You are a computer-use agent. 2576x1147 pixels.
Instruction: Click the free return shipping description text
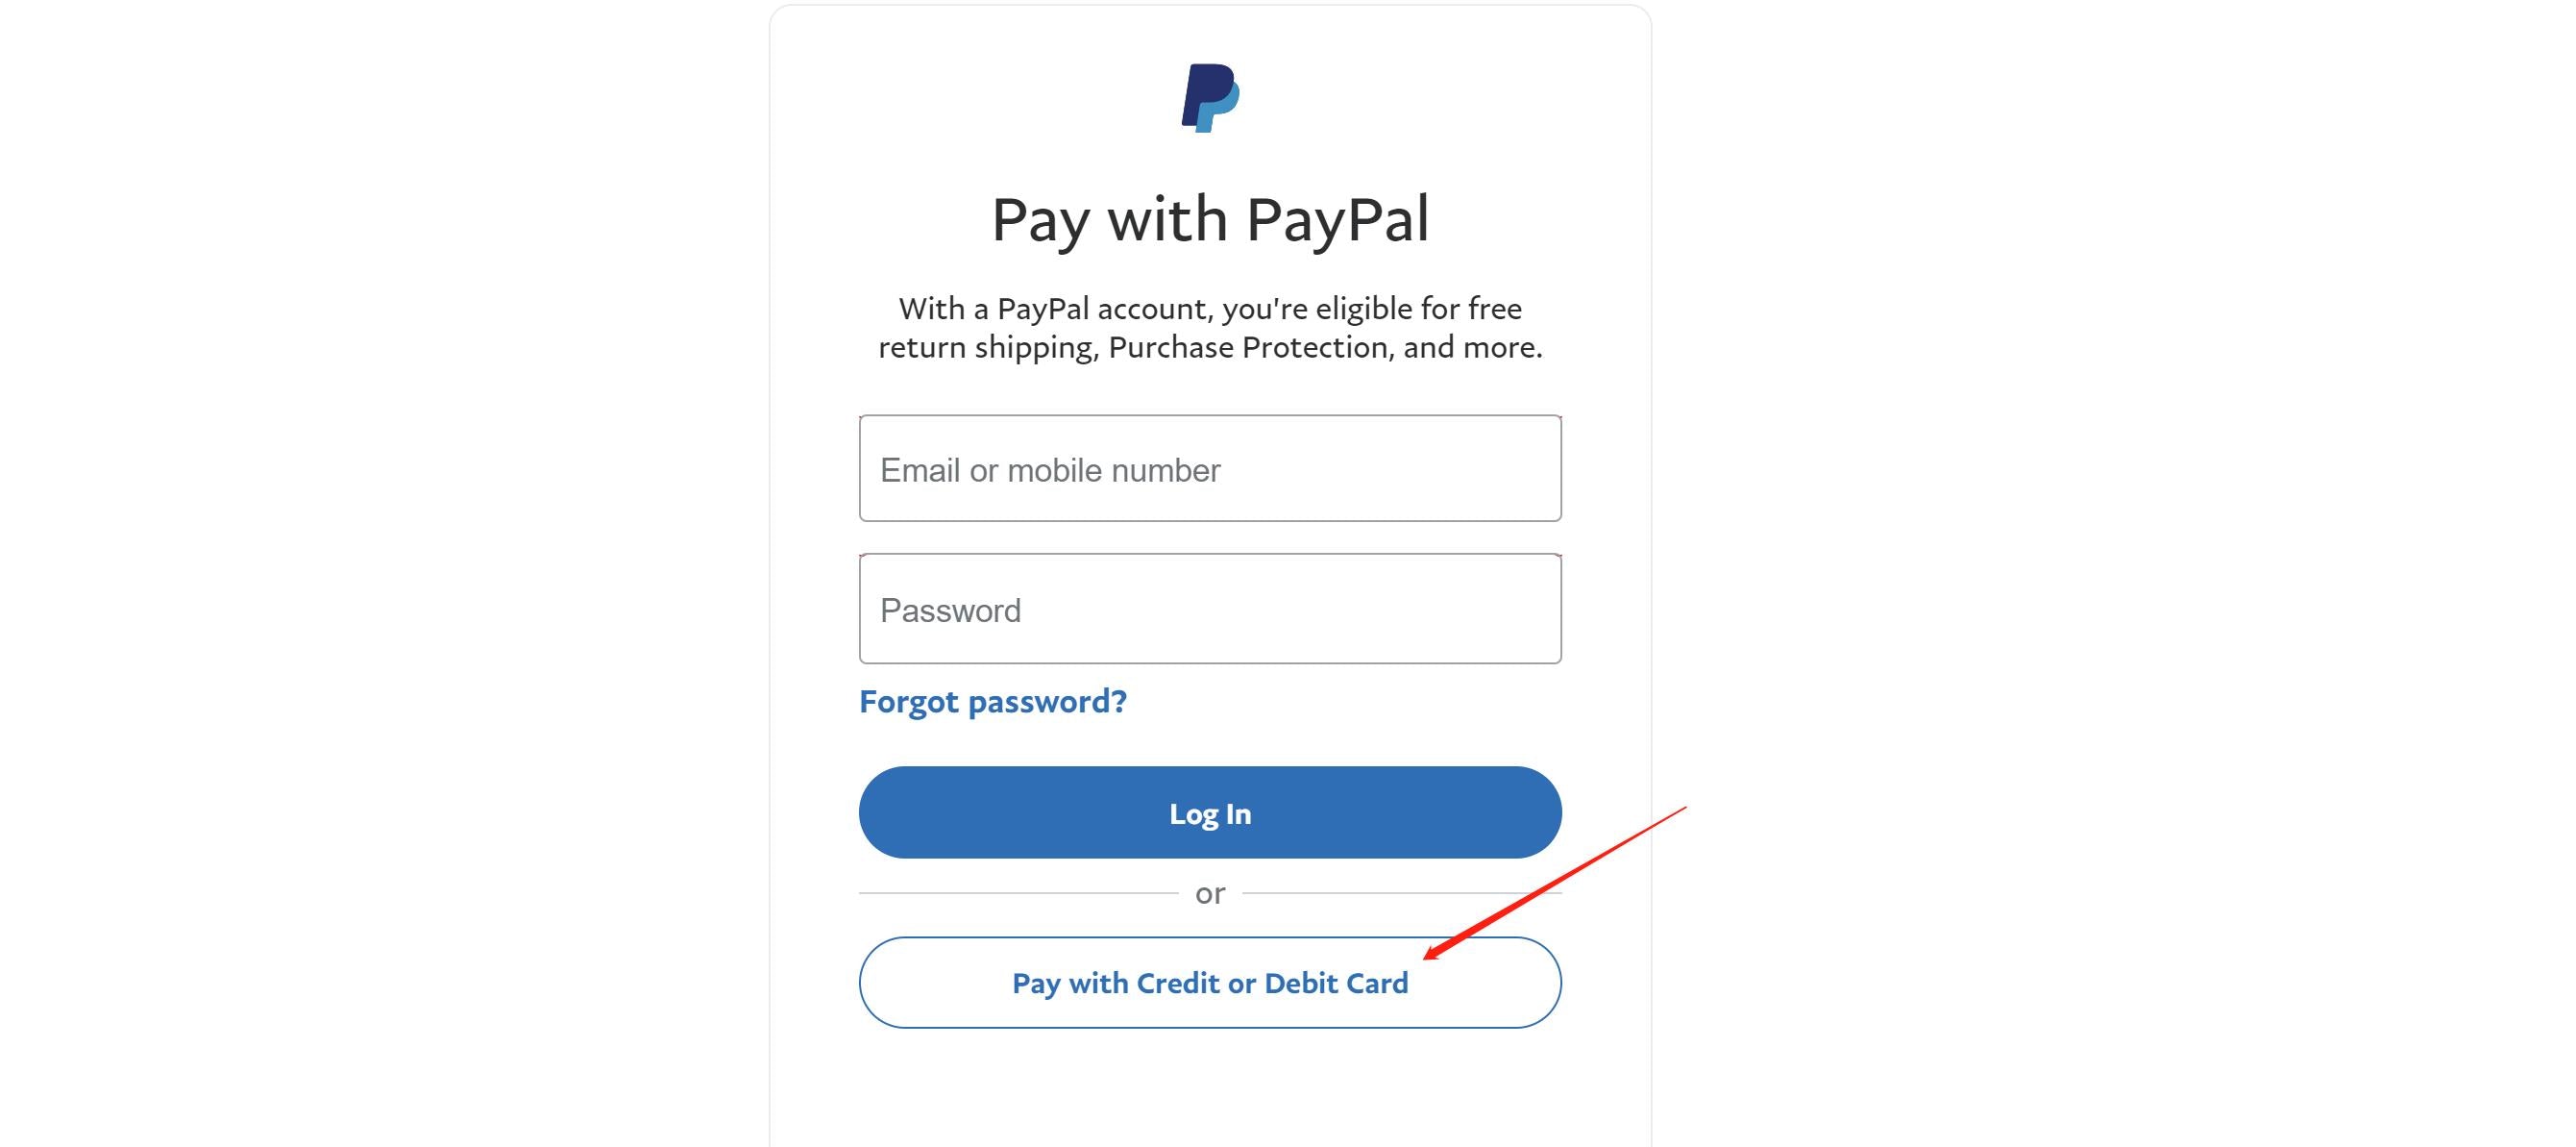pyautogui.click(x=1209, y=327)
